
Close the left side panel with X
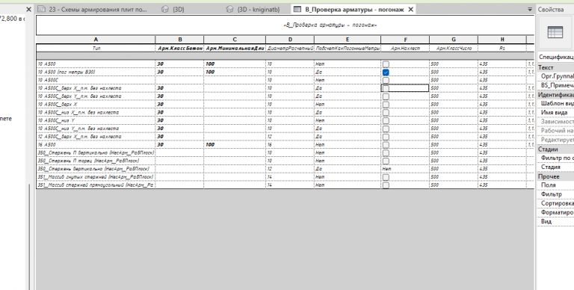point(29,9)
